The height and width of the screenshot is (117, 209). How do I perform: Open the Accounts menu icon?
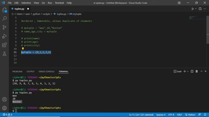tap(4, 99)
